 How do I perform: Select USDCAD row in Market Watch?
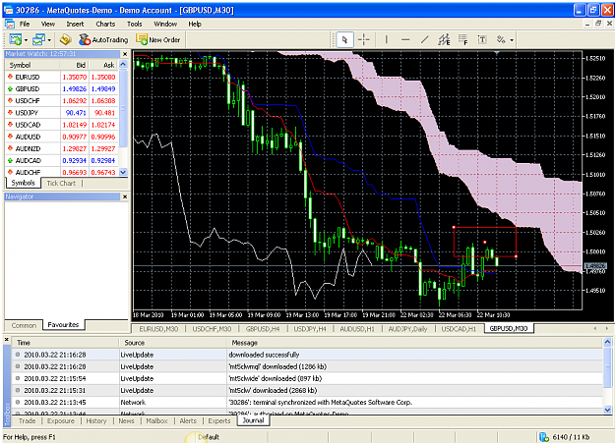61,125
